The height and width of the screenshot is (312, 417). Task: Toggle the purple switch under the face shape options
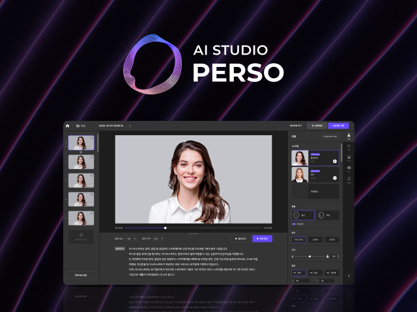[293, 223]
